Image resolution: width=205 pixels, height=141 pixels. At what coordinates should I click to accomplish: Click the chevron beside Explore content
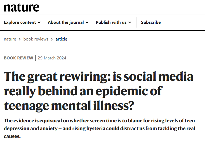coord(39,22)
